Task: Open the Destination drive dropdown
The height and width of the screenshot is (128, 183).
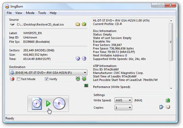Action: [x=85, y=73]
